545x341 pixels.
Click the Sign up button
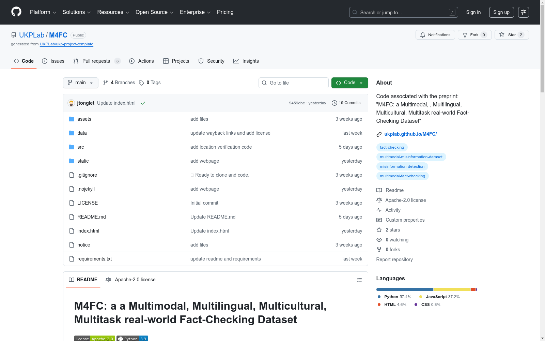[501, 12]
